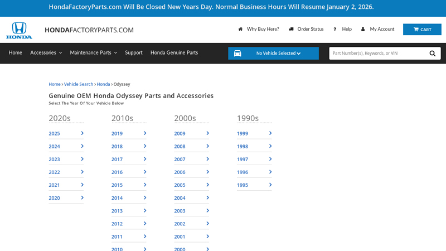This screenshot has height=251, width=446.
Task: Click the arrow next to 2007
Action: 207,159
